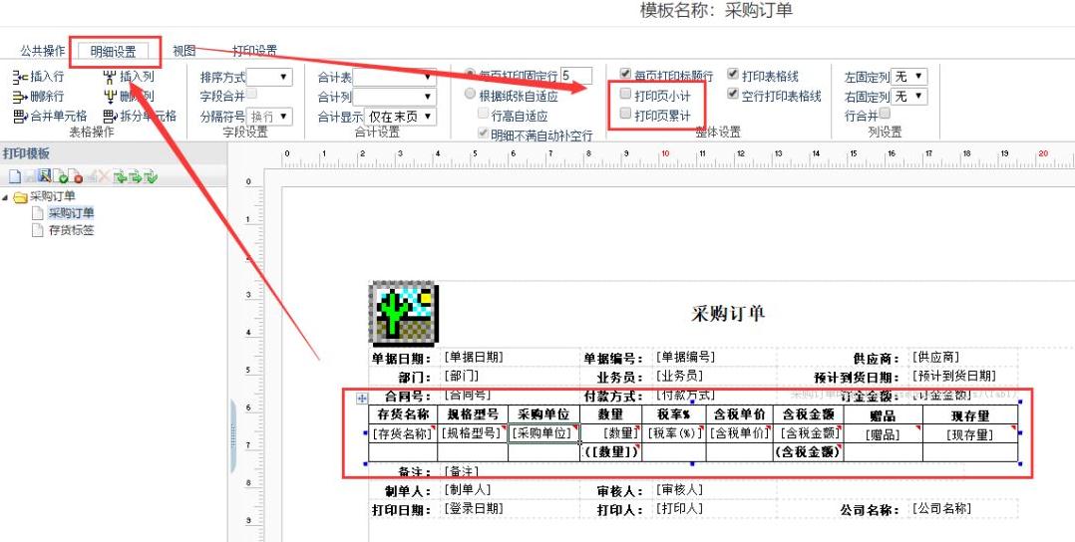The width and height of the screenshot is (1075, 542).
Task: Click the Split Cells (拆分单元格) icon
Action: (110, 117)
